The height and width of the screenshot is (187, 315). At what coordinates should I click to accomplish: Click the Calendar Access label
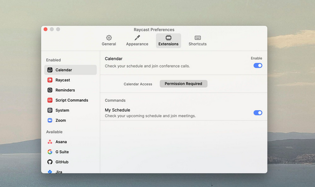(138, 84)
